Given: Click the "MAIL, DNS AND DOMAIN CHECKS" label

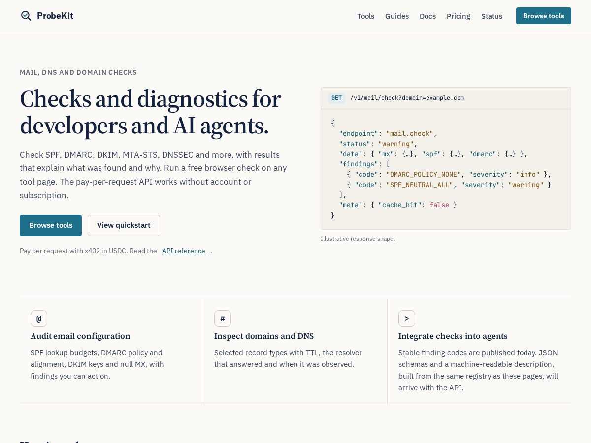Looking at the screenshot, I should coord(78,72).
